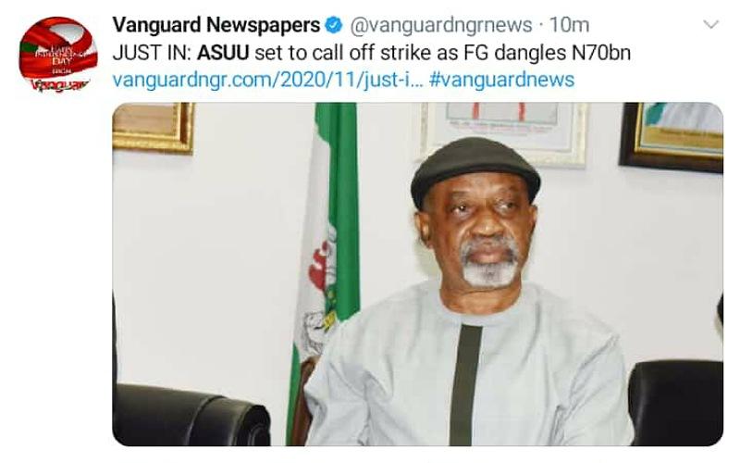Click the blue verified badge

pyautogui.click(x=334, y=25)
